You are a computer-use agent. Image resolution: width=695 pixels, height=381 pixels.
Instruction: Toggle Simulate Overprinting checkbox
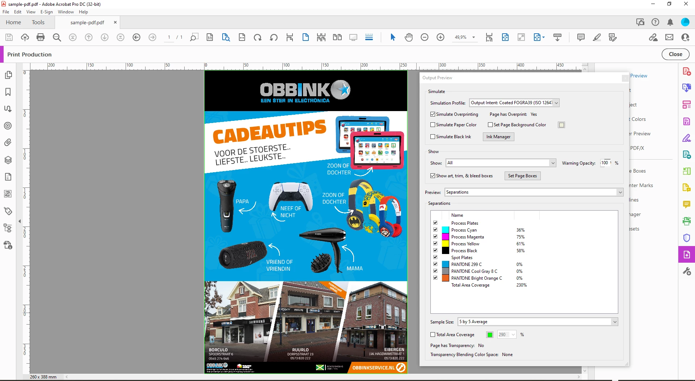coord(433,114)
